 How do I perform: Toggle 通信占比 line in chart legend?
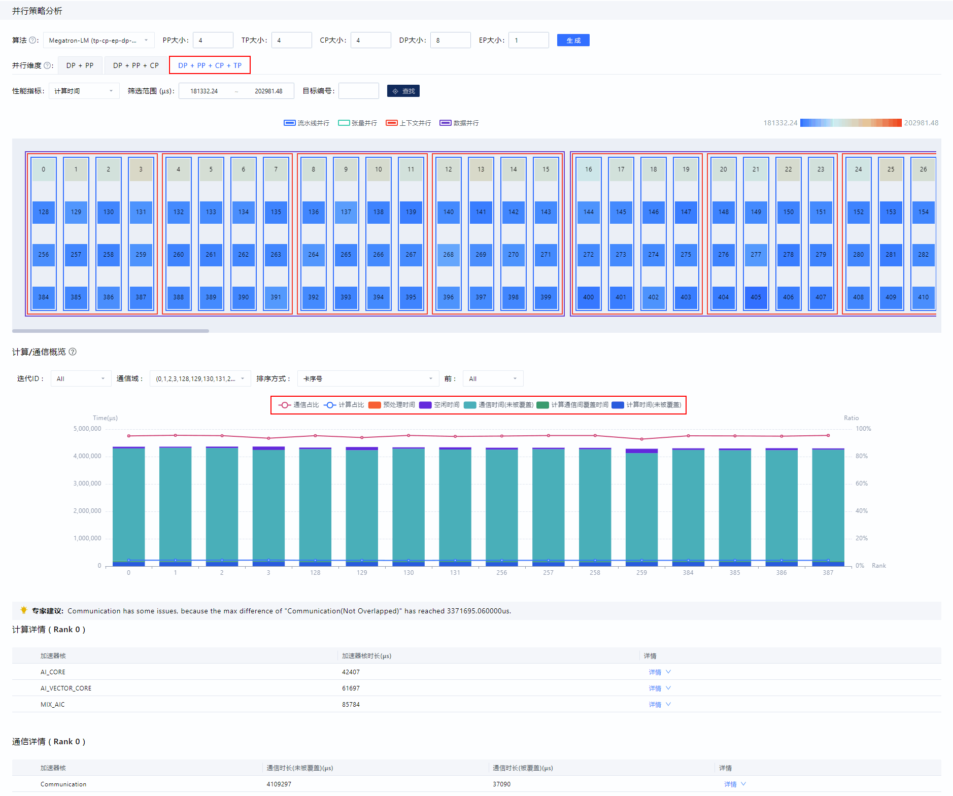click(x=298, y=405)
